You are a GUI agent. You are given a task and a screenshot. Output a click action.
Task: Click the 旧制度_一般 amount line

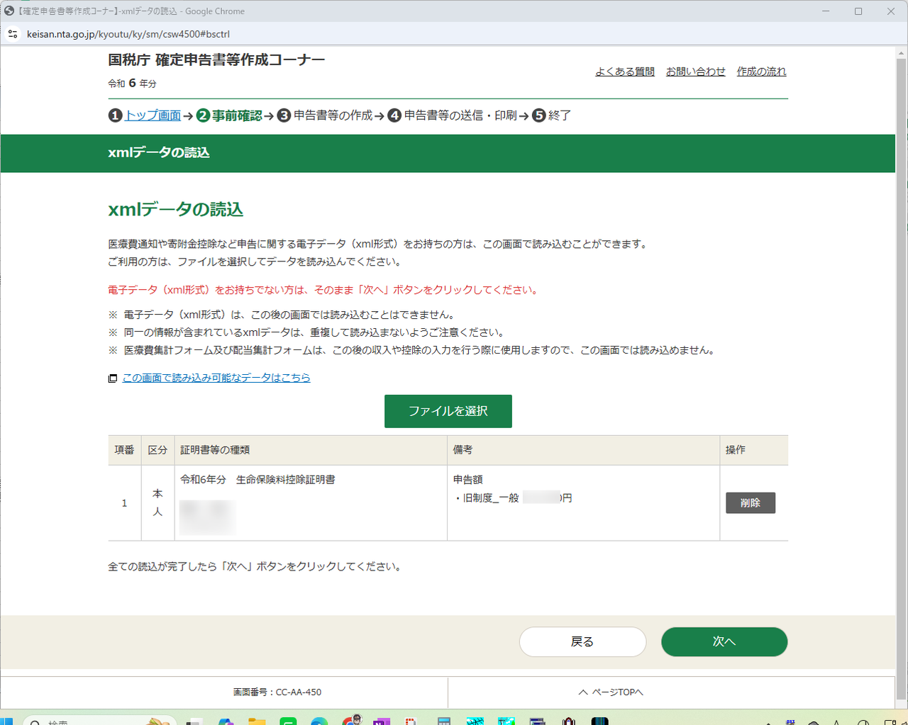click(513, 498)
